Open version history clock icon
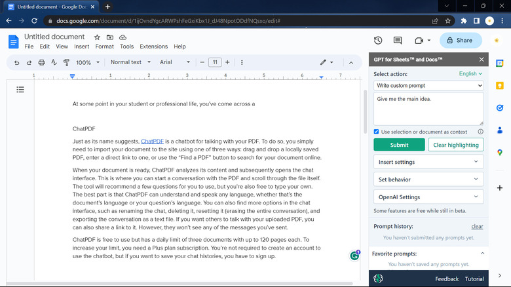511x287 pixels. tap(378, 41)
